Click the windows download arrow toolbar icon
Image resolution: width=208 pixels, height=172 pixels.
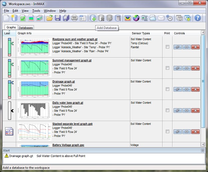179,18
